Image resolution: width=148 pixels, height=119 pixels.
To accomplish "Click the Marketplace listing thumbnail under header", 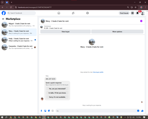I will [42, 27].
